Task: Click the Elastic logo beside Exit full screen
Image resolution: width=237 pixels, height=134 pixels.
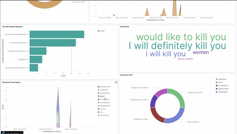Action: 3,133
